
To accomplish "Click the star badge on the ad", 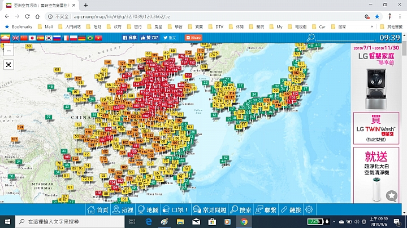I will 391,196.
